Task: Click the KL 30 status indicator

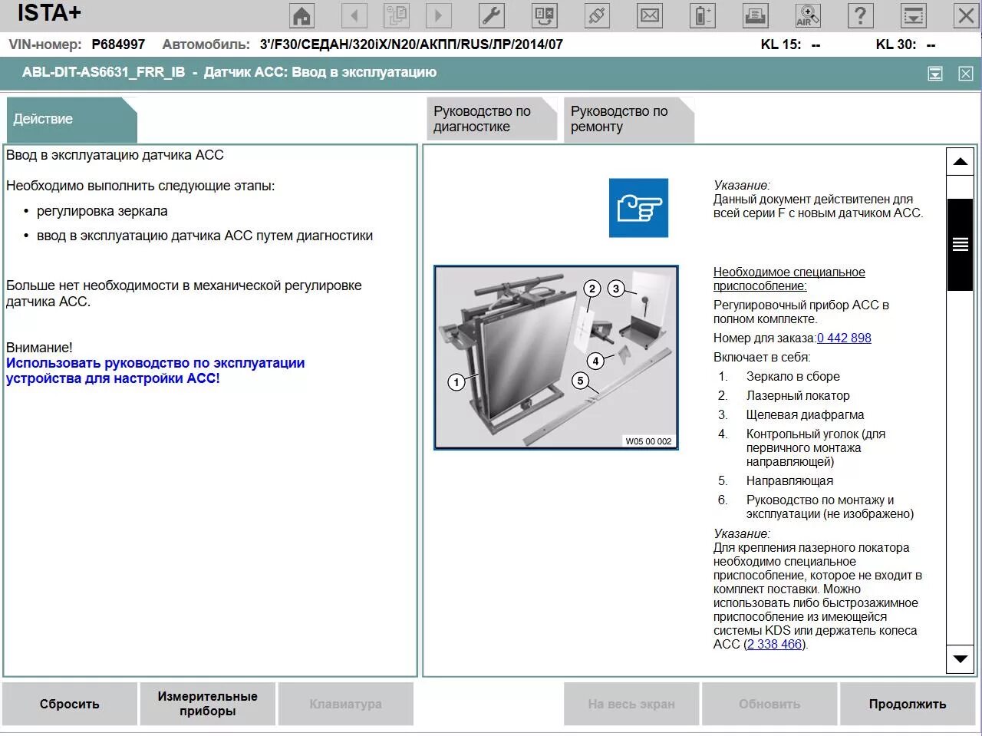Action: (905, 45)
